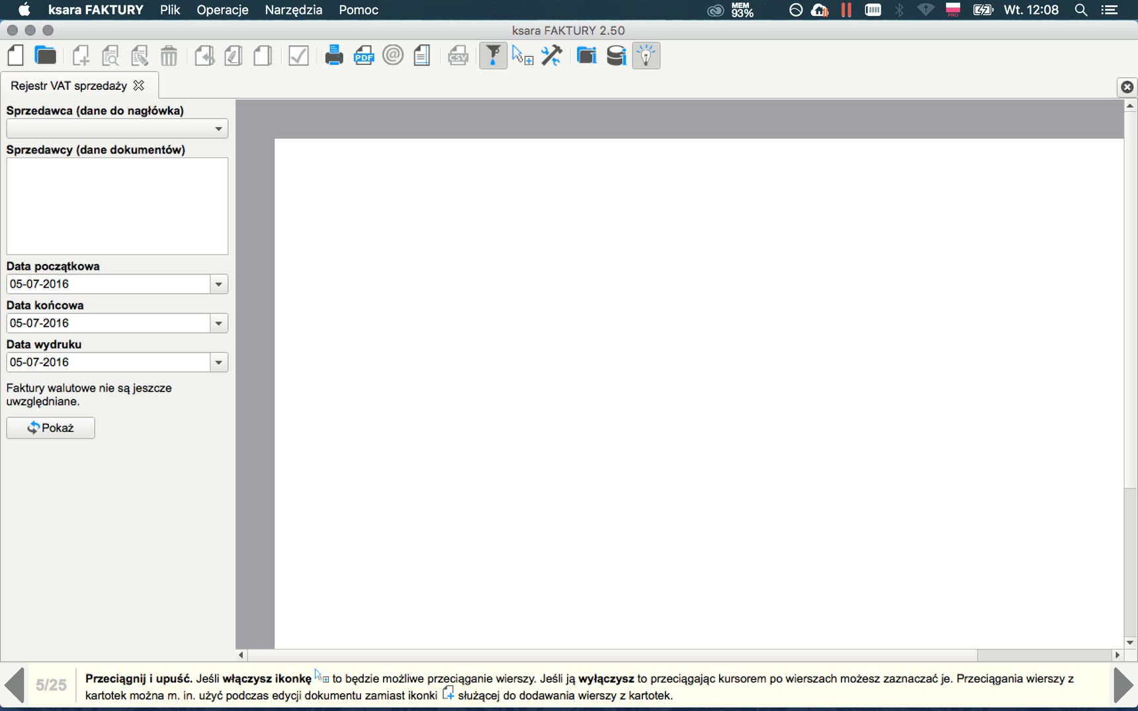Click the trash can delete icon
Screen dimensions: 1138x711
click(169, 56)
